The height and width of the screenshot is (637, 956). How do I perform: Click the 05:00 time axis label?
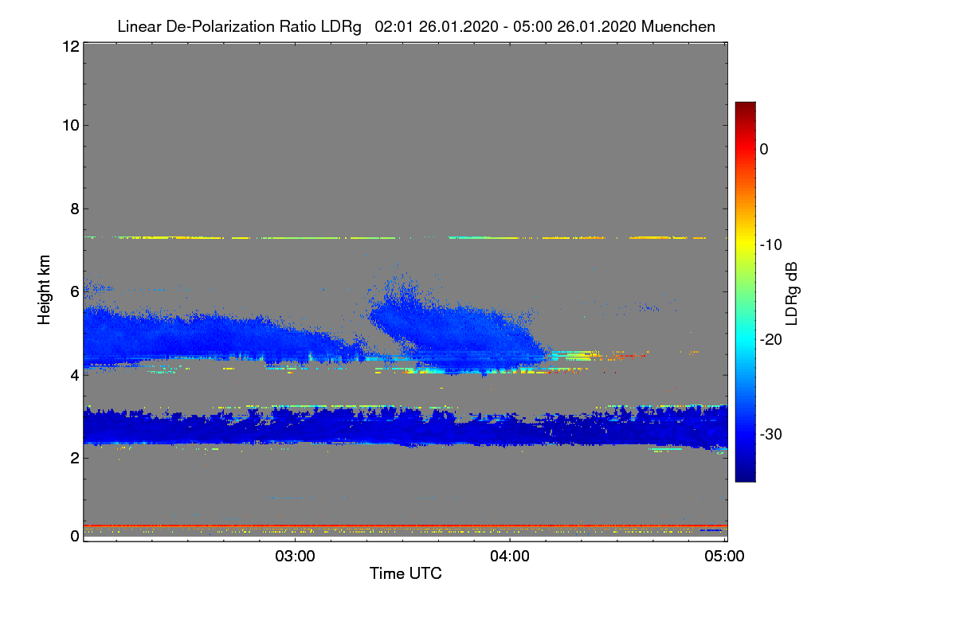726,556
